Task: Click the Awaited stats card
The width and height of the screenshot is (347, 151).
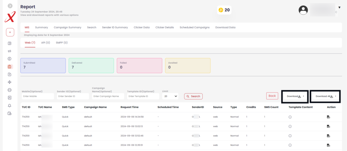Action: click(x=188, y=65)
